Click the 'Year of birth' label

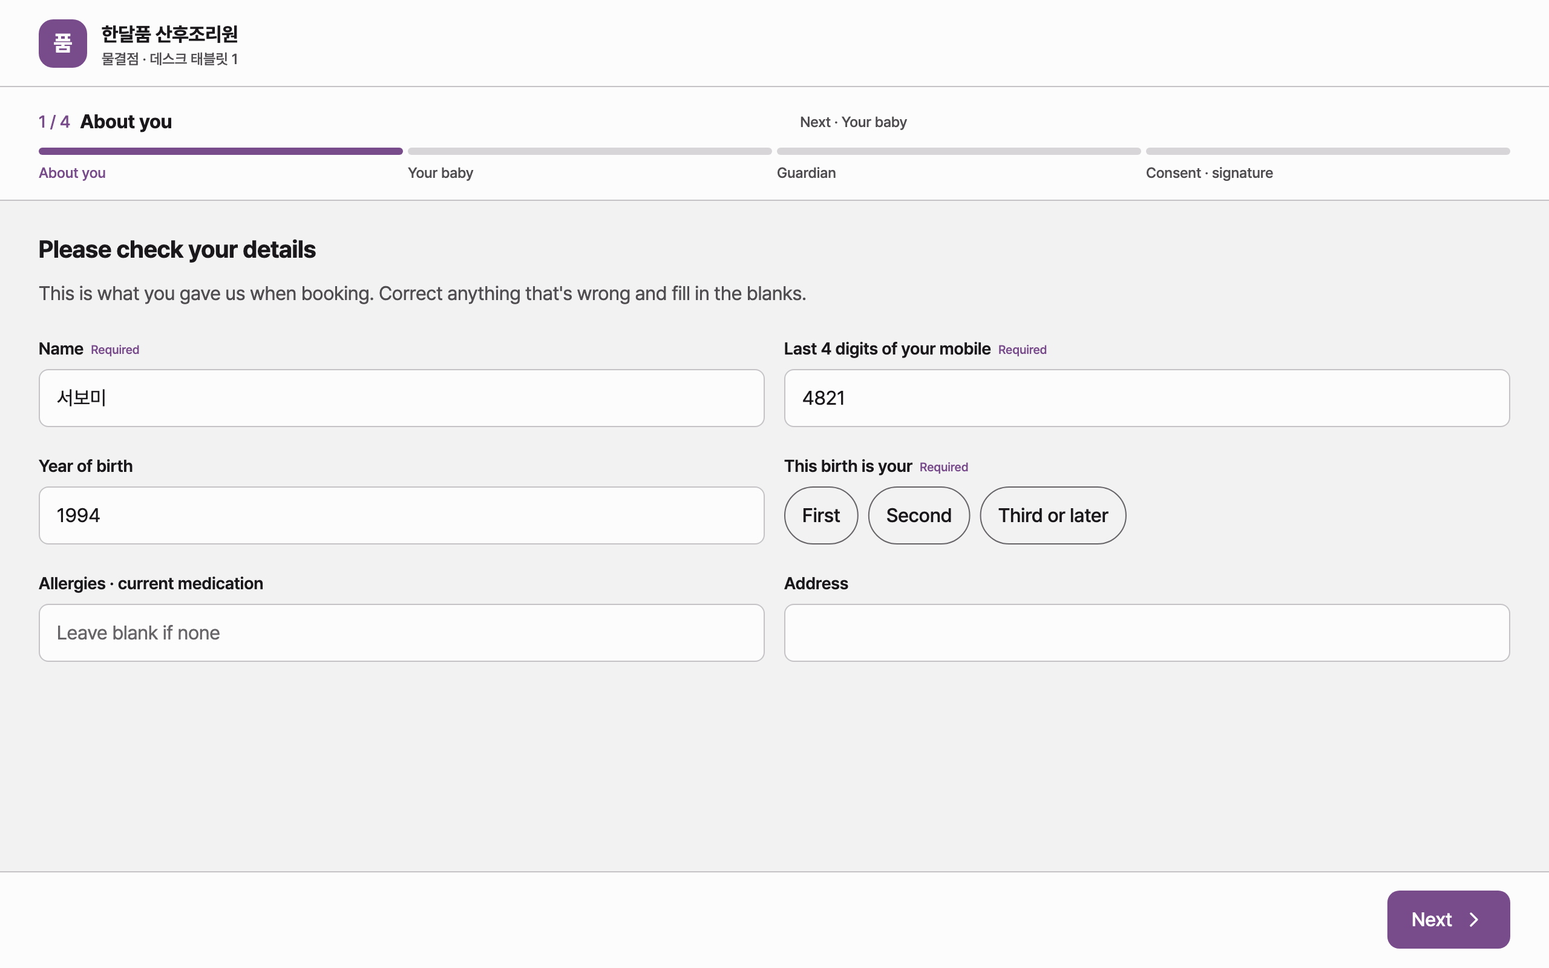pyautogui.click(x=86, y=466)
